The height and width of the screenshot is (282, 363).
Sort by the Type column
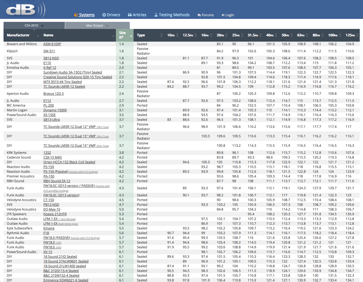(149, 35)
